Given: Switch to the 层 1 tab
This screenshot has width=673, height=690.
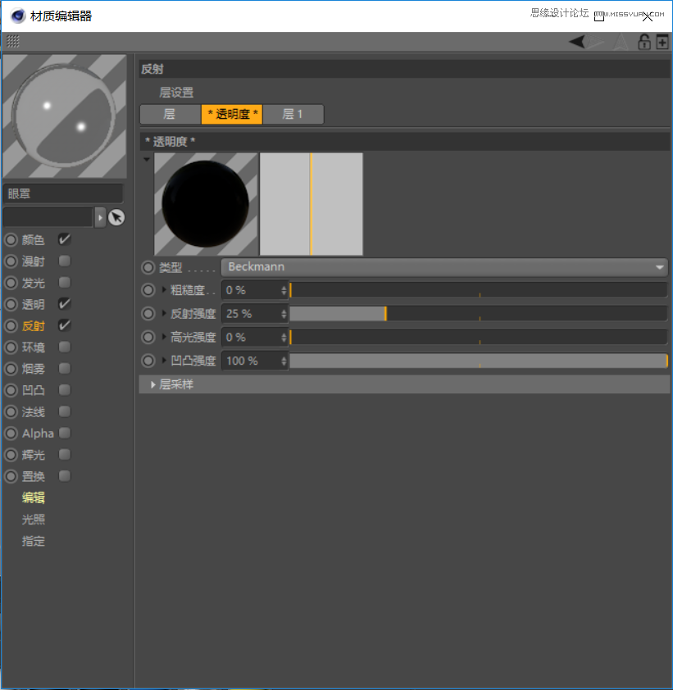Looking at the screenshot, I should pyautogui.click(x=293, y=114).
